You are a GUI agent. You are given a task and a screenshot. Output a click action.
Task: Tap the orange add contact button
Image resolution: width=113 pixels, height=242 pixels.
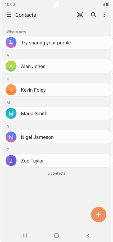(x=99, y=215)
